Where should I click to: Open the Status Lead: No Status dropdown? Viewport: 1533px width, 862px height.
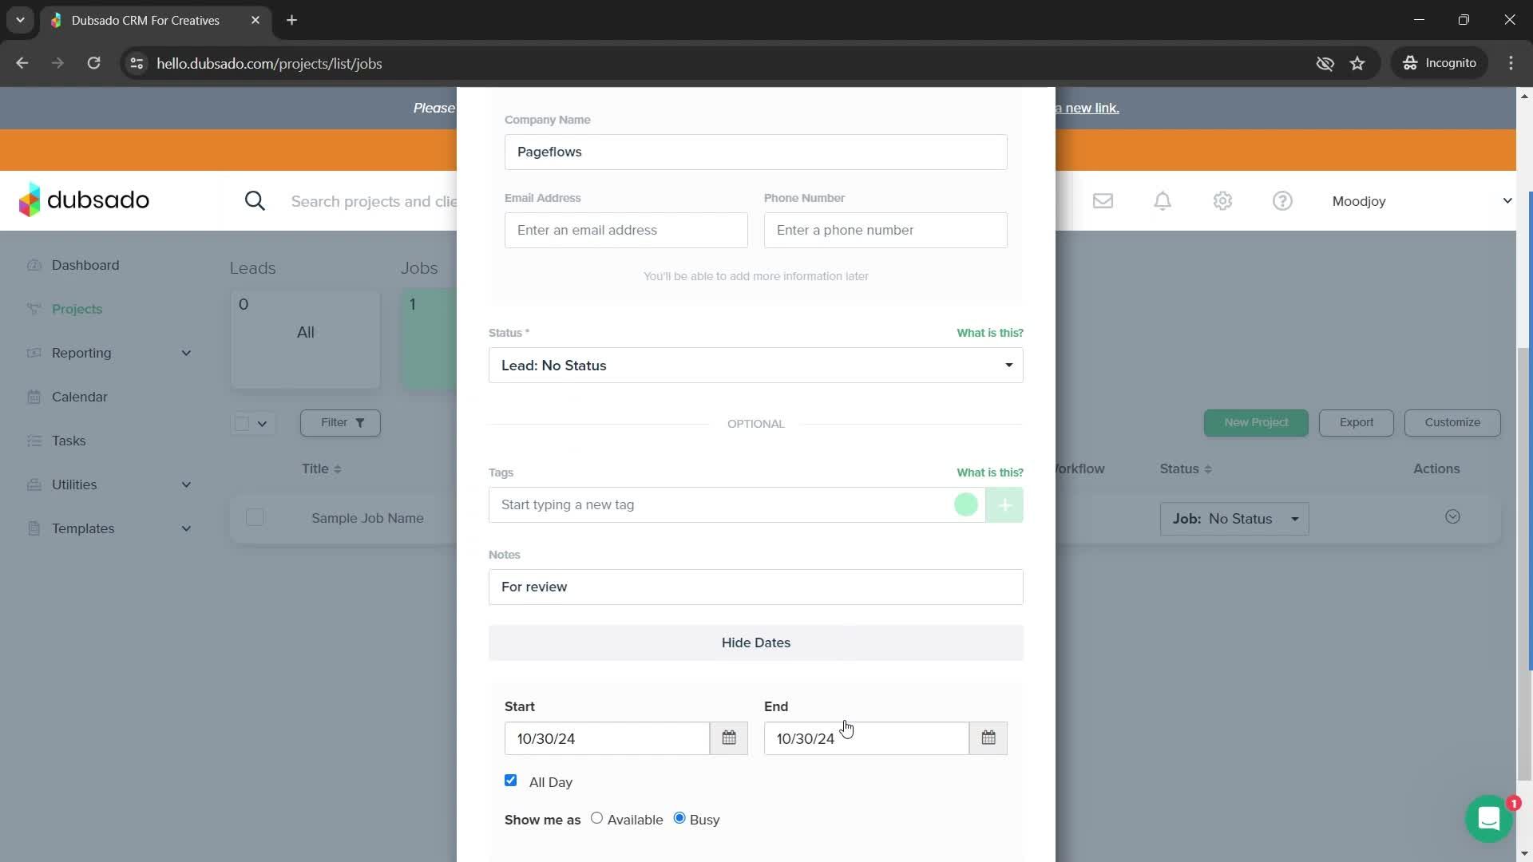point(756,366)
